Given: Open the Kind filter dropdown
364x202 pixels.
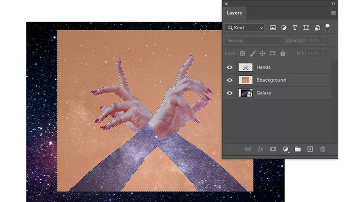Looking at the screenshot, I should click(x=245, y=28).
